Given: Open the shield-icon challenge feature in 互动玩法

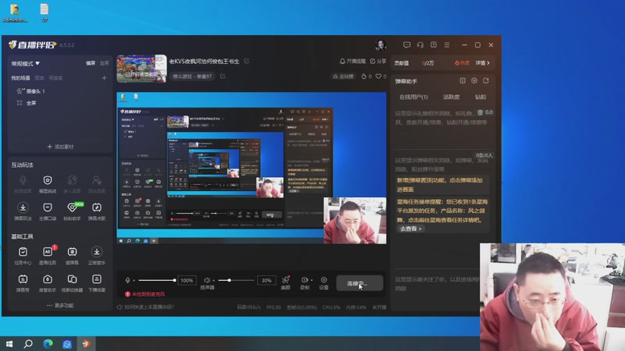Looking at the screenshot, I should 48,184.
